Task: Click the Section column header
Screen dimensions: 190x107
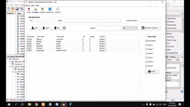Action: pos(119,37)
